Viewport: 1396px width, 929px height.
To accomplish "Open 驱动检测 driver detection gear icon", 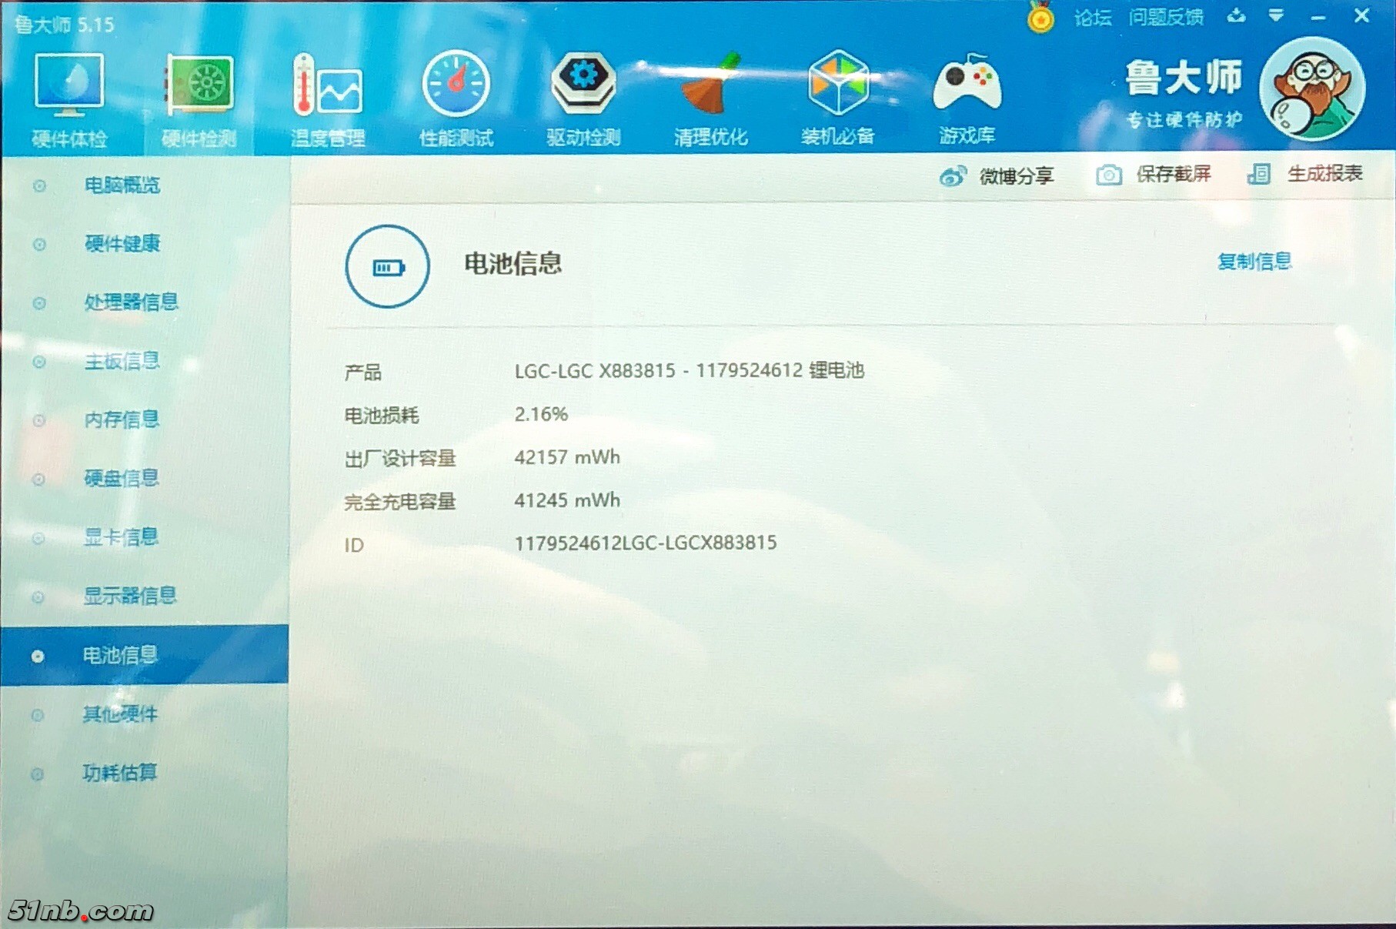I will pyautogui.click(x=583, y=98).
